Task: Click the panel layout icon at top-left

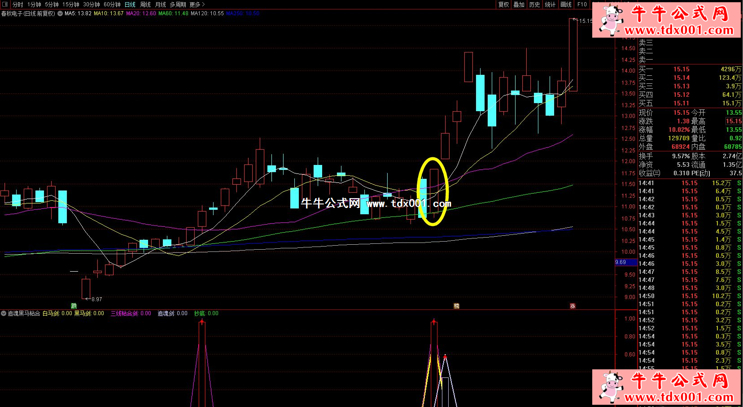Action: (5, 4)
